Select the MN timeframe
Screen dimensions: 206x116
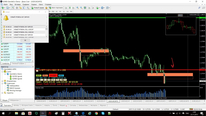coord(71,11)
